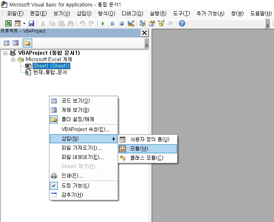Insert 사용자 정의 폼(U) from submenu
Image resolution: width=274 pixels, height=222 pixels.
[x=148, y=140]
